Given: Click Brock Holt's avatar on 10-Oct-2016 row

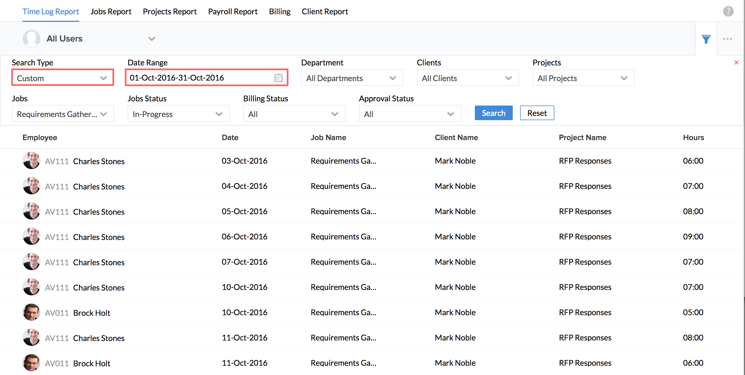Looking at the screenshot, I should click(31, 312).
